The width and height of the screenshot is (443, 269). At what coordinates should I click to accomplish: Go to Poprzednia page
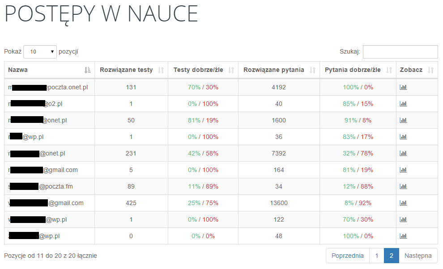347,256
